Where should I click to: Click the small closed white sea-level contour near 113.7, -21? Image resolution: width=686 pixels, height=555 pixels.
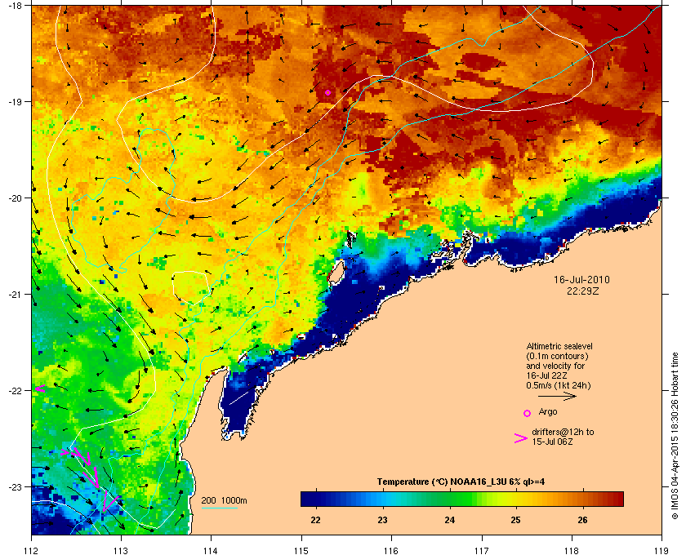pos(190,287)
